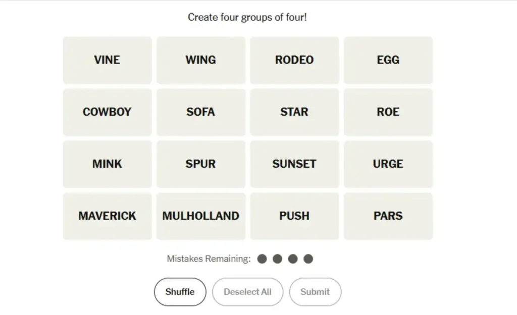Tap the PUSH word tile
The height and width of the screenshot is (315, 517).
point(294,216)
